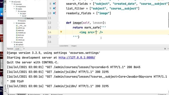Click 'Quit the server with CONTROL-C.' text
This screenshot has height=95, width=169.
[33, 62]
